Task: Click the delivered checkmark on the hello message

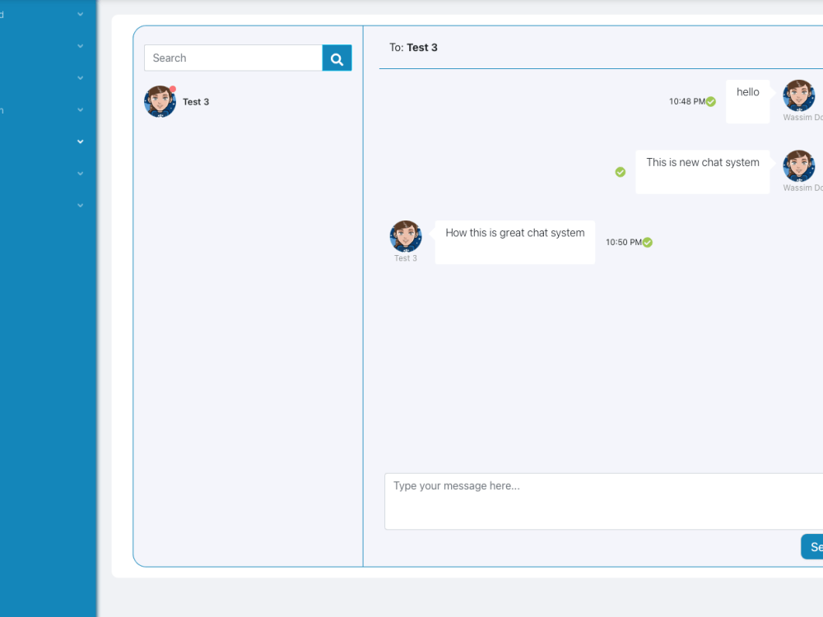Action: (710, 101)
